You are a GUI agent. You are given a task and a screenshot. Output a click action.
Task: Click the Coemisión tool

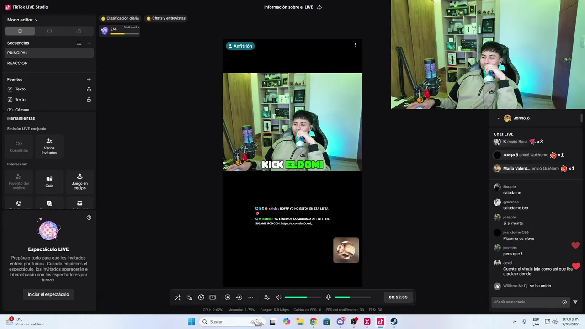click(x=19, y=146)
